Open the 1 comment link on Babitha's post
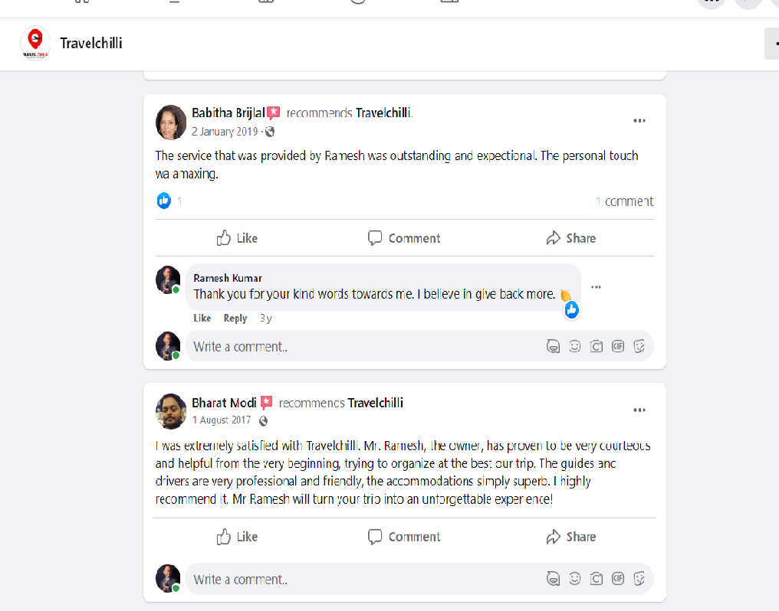This screenshot has width=779, height=611. coord(624,201)
